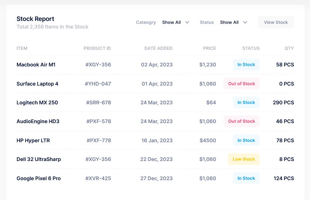The image size is (310, 200).
Task: Sort by ITEM column header
Action: [22, 48]
